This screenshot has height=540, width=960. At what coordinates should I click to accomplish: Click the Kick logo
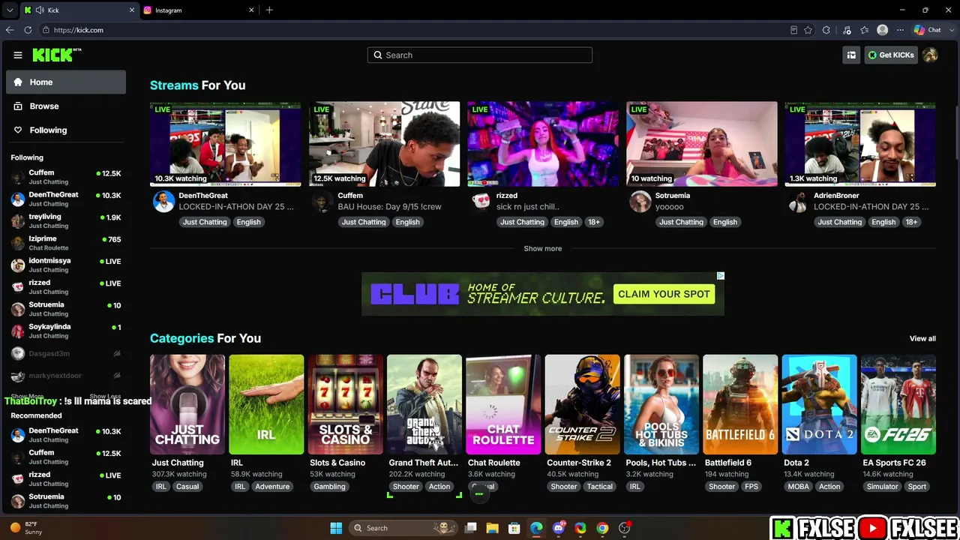(x=56, y=55)
